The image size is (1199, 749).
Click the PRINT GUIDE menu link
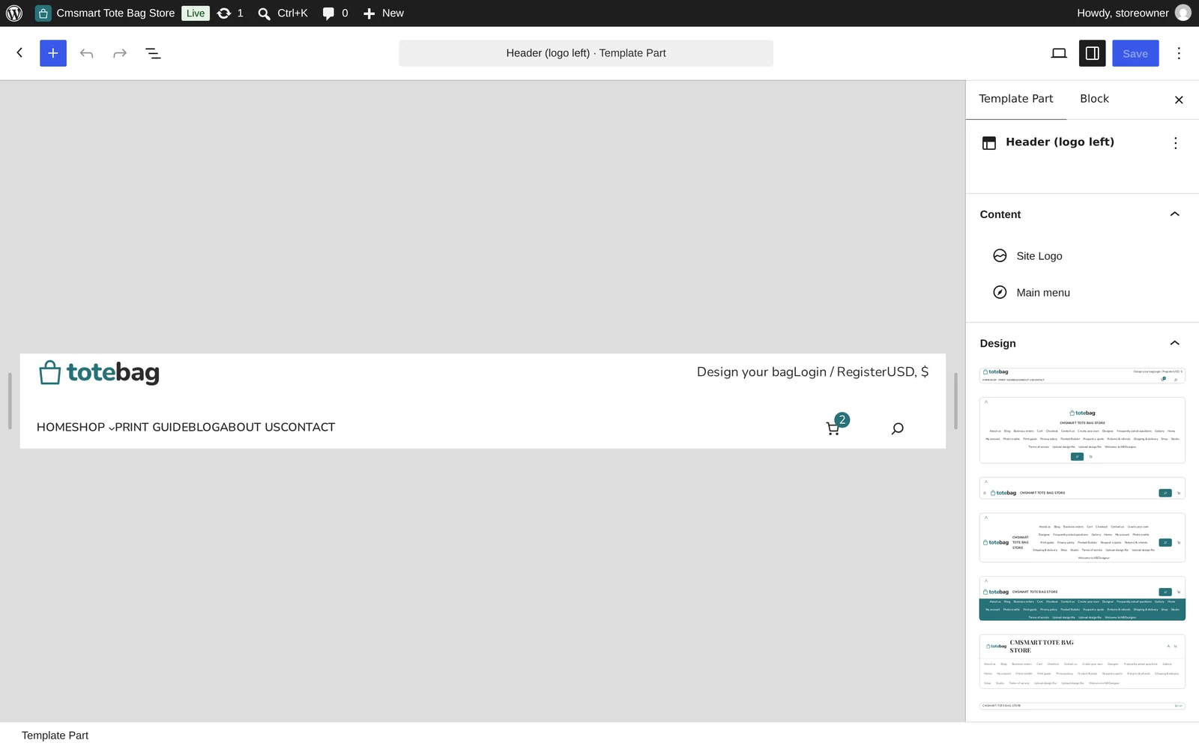click(x=151, y=428)
